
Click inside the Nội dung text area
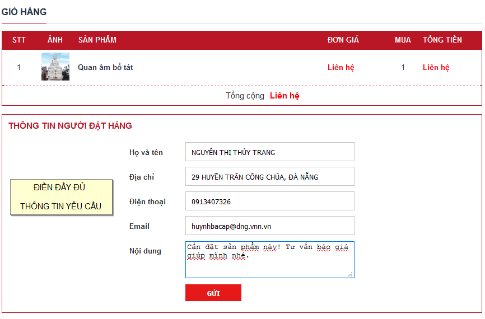click(269, 263)
